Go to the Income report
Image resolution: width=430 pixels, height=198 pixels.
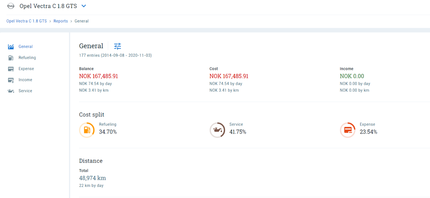(x=25, y=80)
